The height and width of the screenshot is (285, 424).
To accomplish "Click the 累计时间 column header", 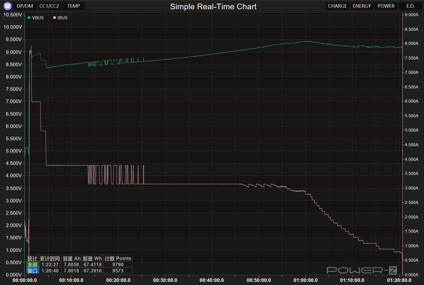I will pyautogui.click(x=50, y=258).
